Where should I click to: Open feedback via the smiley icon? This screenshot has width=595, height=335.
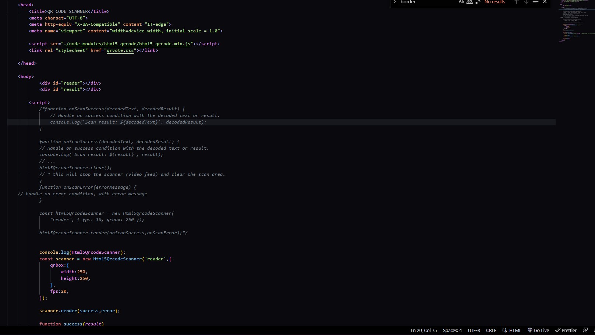click(586, 330)
